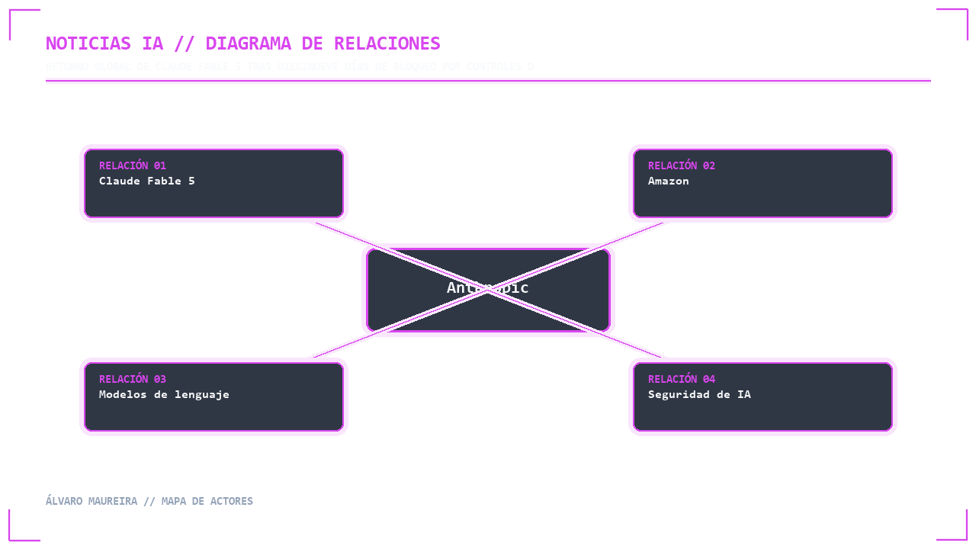Click footer text 'ÁLVARO MAUREIRA // MAPA DE ACTORES'
976x549 pixels.
[149, 501]
